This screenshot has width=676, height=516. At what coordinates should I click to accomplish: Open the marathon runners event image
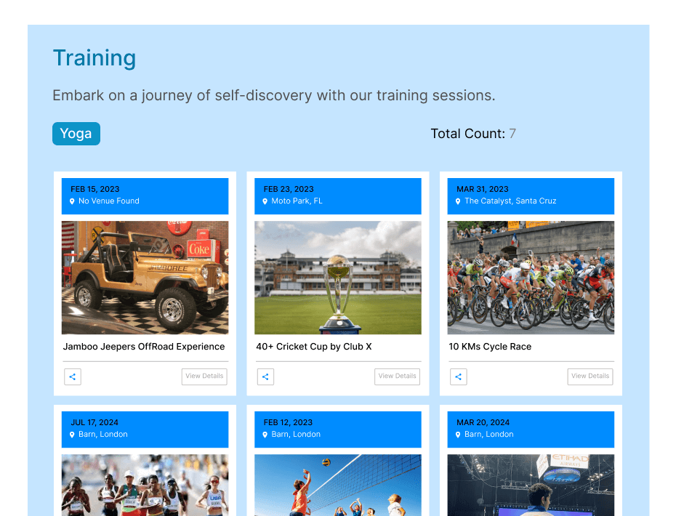pyautogui.click(x=145, y=485)
